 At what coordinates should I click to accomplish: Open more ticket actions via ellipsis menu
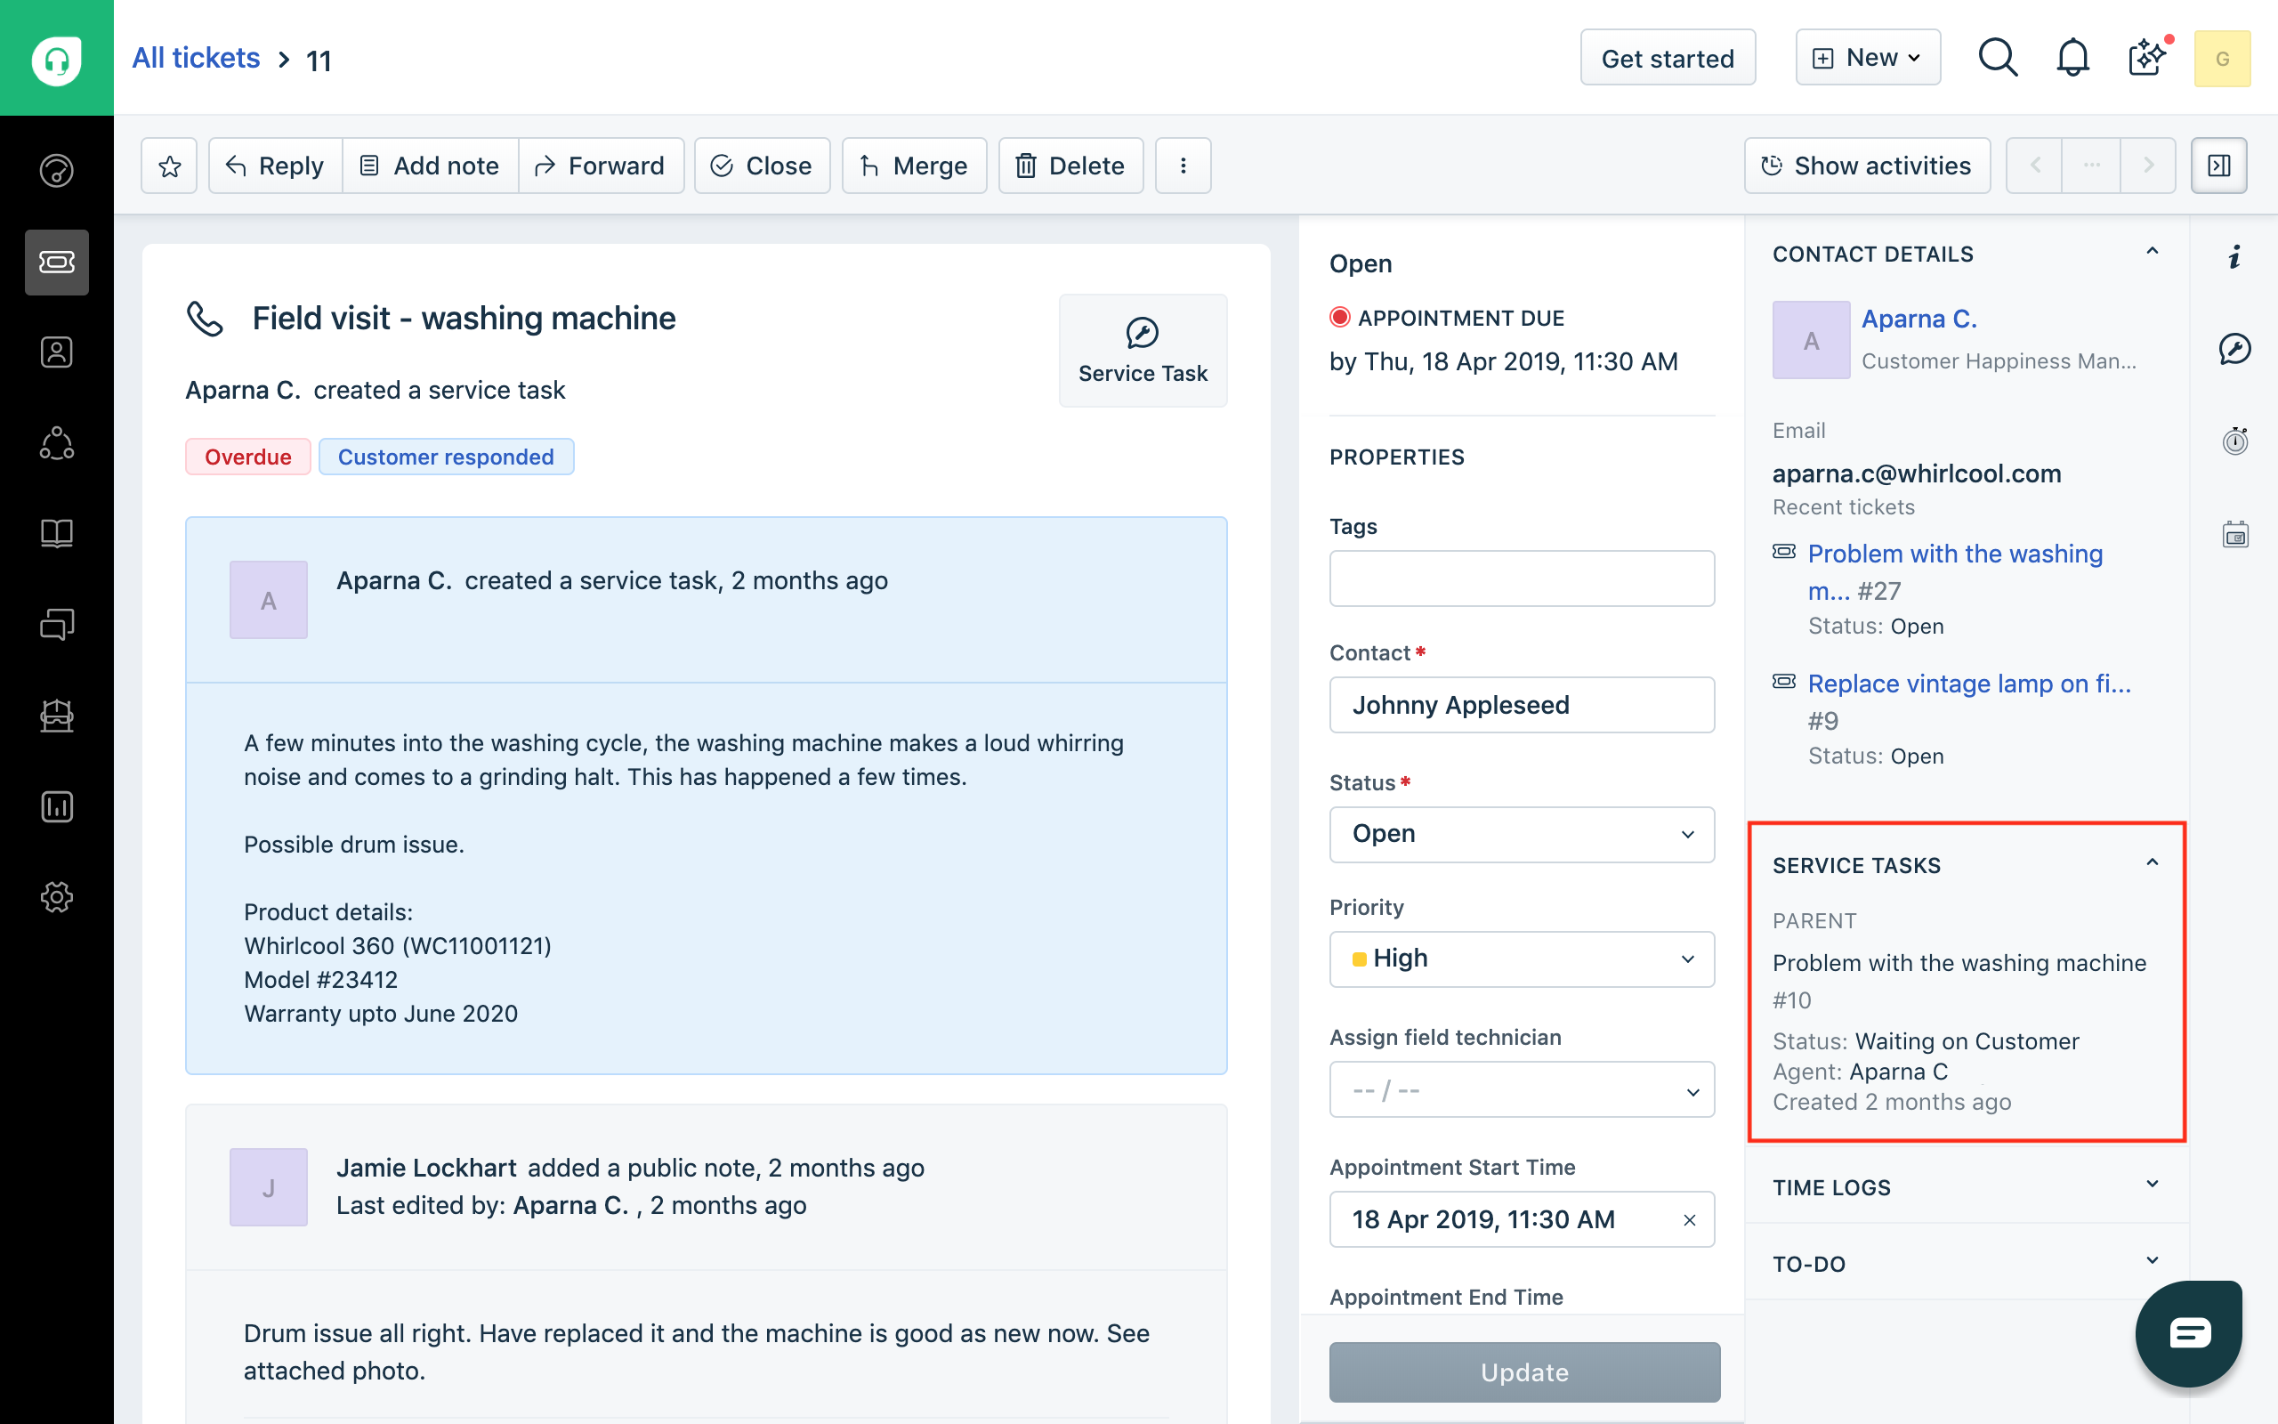point(1183,165)
